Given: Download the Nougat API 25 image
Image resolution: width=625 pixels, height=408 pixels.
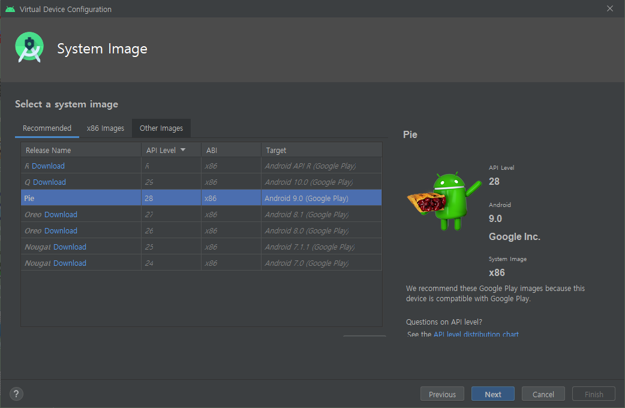Looking at the screenshot, I should click(70, 247).
